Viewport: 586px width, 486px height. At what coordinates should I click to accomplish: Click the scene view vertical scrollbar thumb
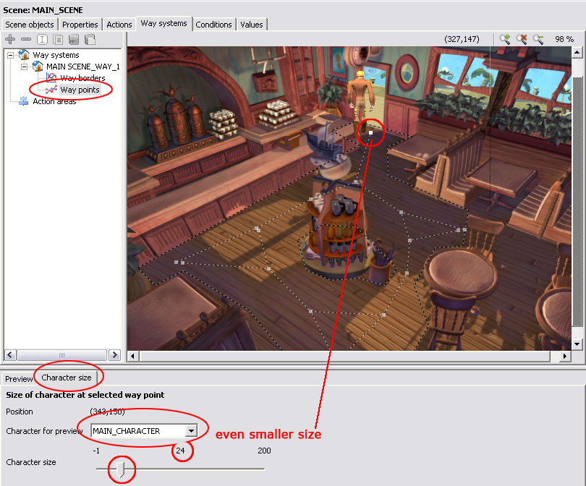pyautogui.click(x=578, y=202)
